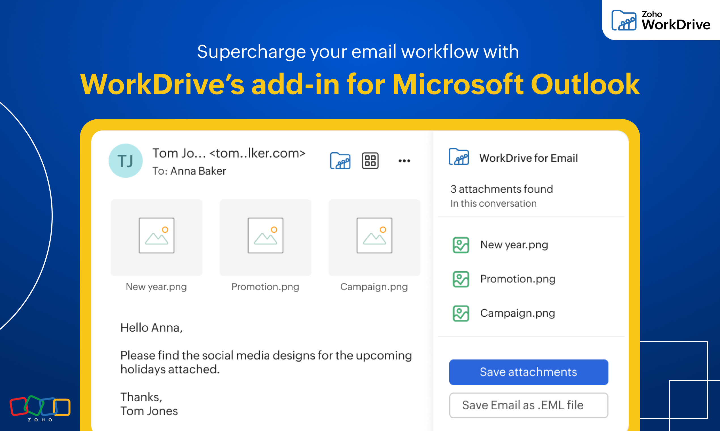Click the image icon beside Promotion.png
720x431 pixels.
click(461, 279)
